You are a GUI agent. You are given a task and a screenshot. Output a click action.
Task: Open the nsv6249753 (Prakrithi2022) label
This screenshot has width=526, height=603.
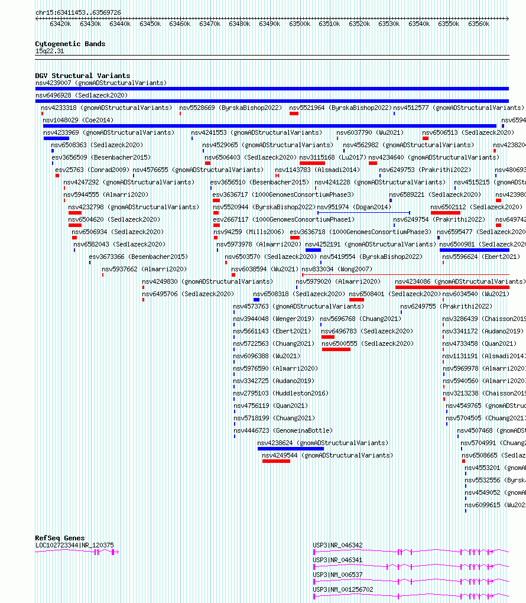(x=425, y=170)
